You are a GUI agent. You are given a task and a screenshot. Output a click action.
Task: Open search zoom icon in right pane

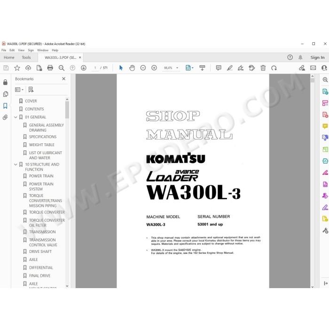pos(325,80)
